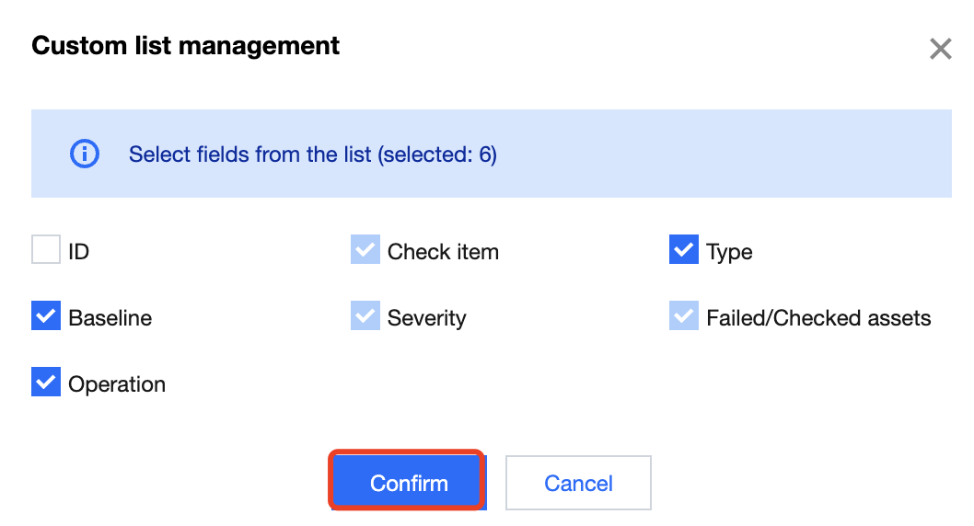Click the Type field label
This screenshot has height=526, width=974.
[x=729, y=252]
